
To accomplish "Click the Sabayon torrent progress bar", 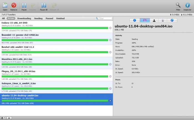I will (x=55, y=88).
